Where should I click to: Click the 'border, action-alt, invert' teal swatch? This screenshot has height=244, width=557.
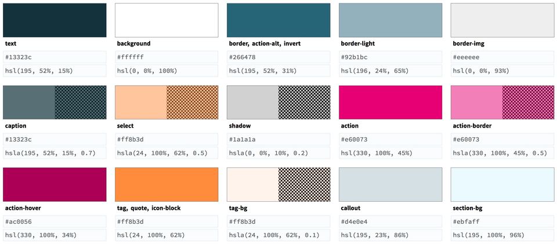click(278, 20)
